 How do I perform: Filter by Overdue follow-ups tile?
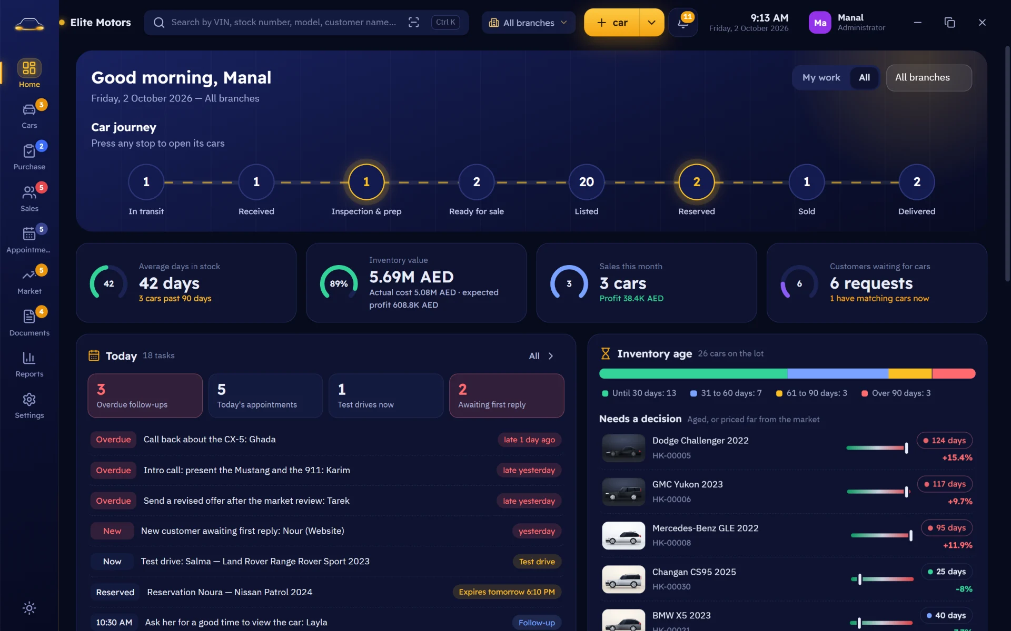point(145,395)
